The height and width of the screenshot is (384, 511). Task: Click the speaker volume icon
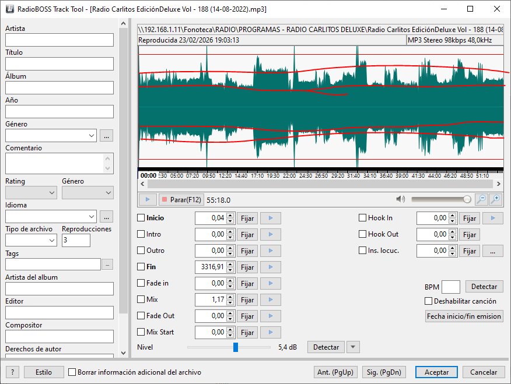[400, 199]
